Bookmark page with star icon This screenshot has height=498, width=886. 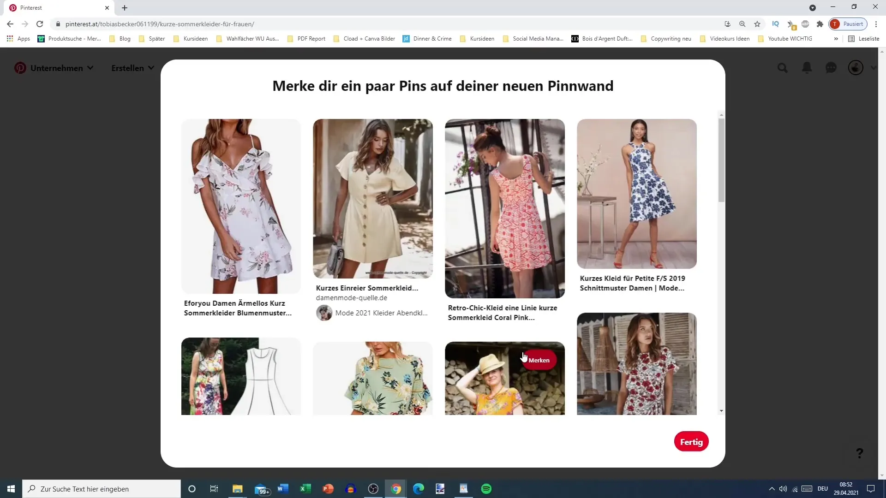point(757,24)
